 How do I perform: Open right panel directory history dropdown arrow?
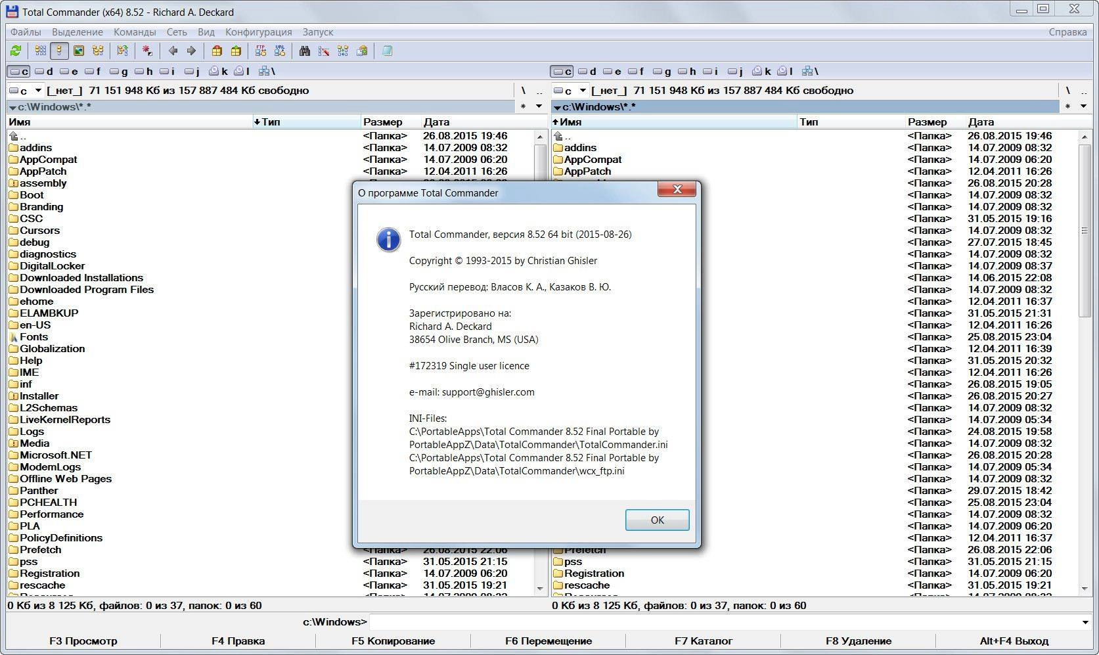(1083, 106)
